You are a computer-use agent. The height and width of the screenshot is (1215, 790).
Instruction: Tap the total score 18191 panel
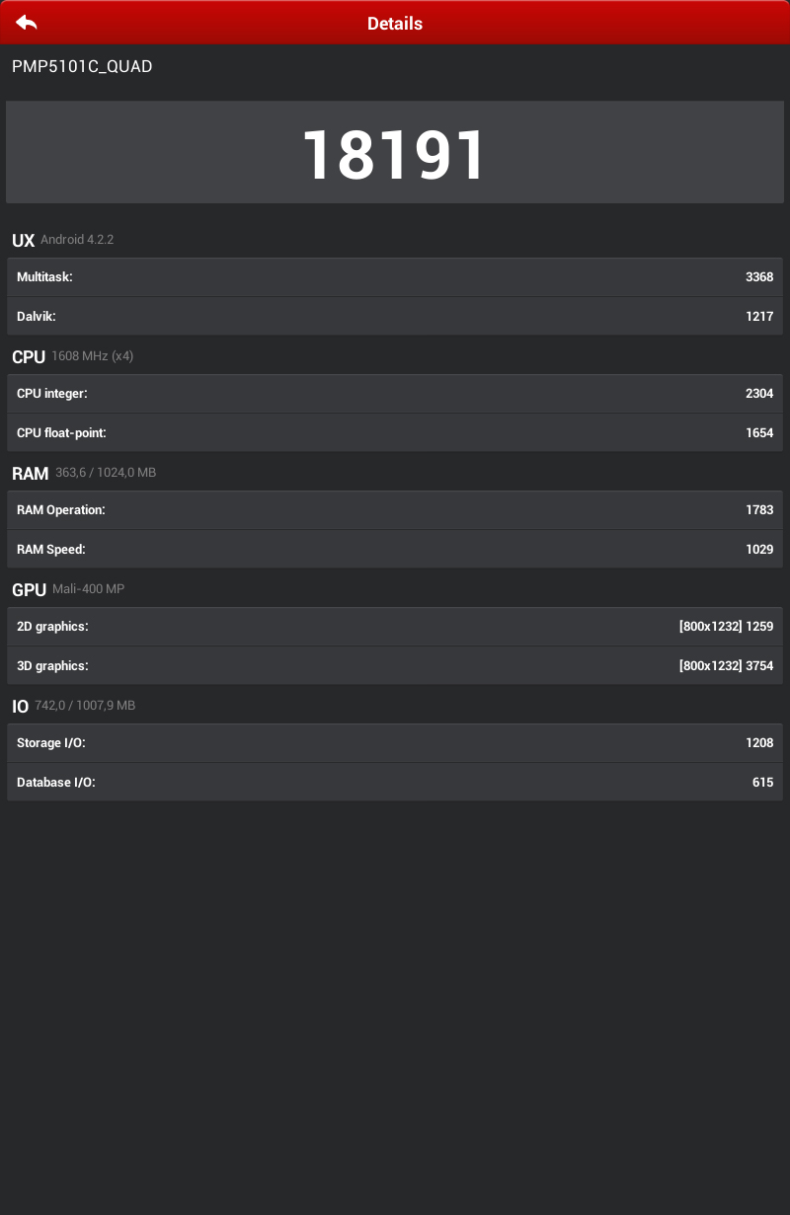point(395,153)
